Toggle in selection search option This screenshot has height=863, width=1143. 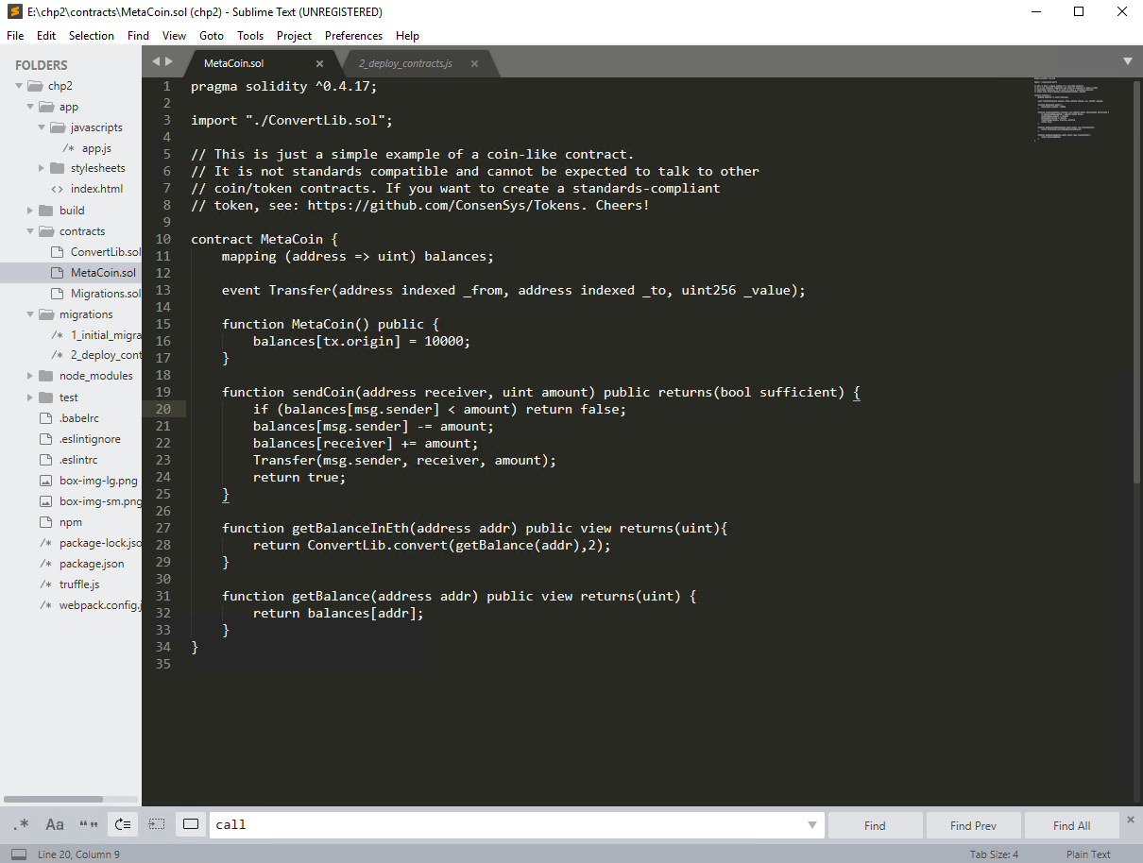(157, 824)
